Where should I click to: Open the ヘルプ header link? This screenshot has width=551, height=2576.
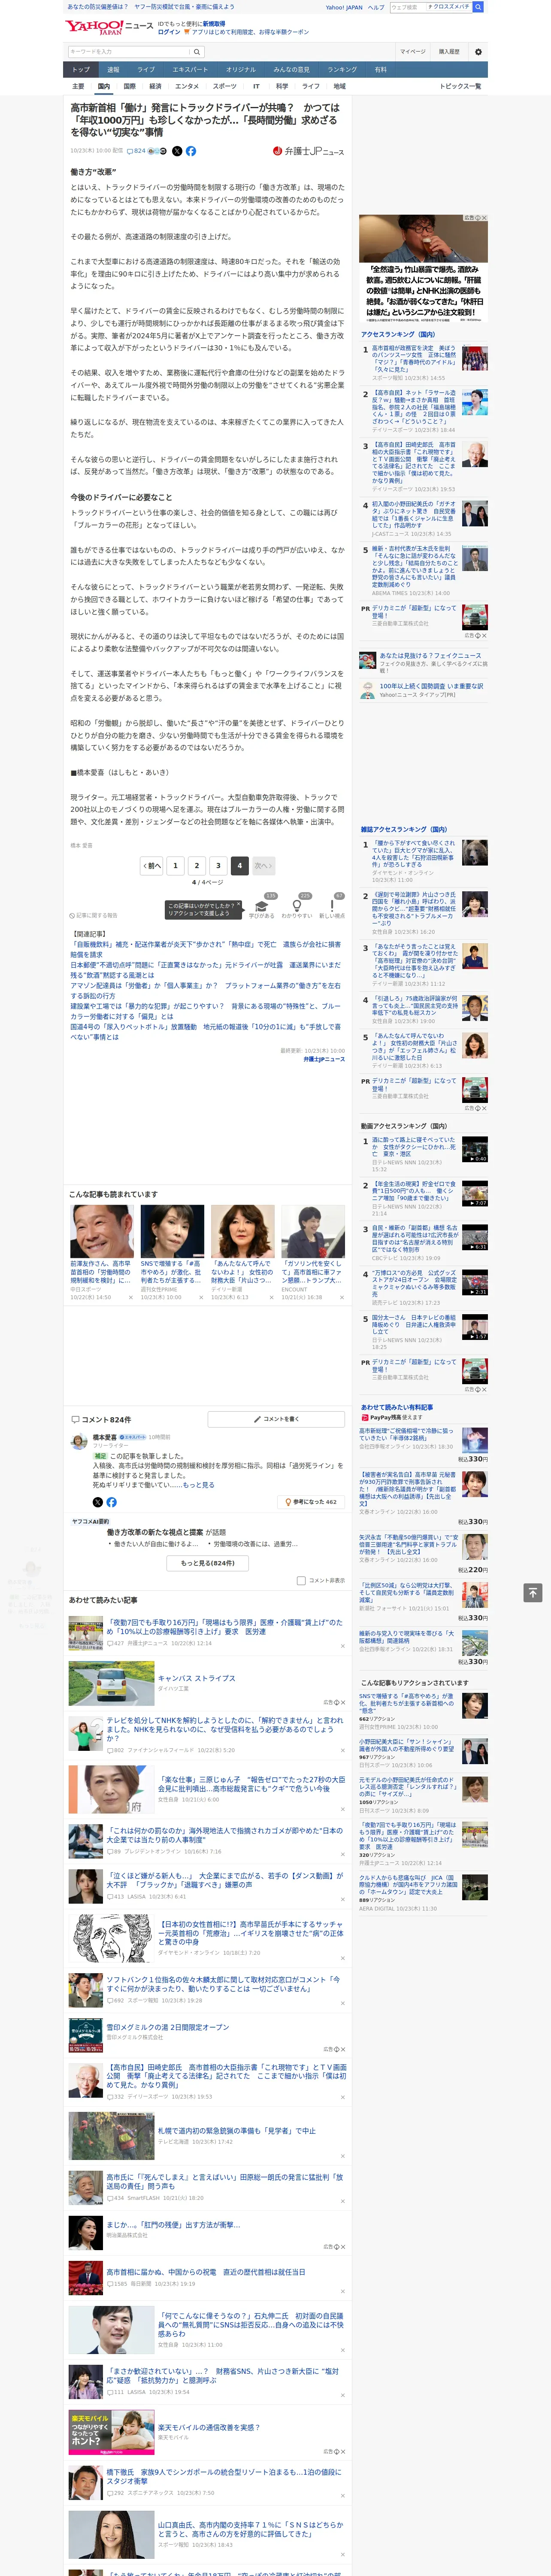tap(375, 7)
